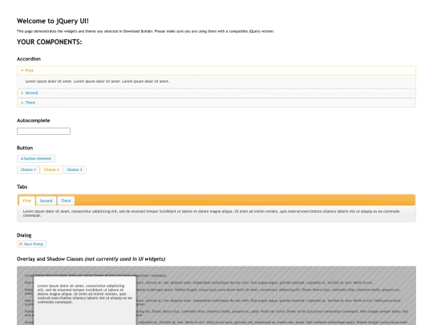Click the First accordion Lorem ipsum text
This screenshot has width=433, height=325.
97,81
